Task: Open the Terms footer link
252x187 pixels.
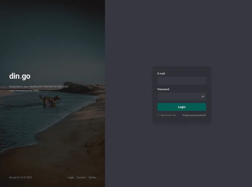Action: coord(92,178)
